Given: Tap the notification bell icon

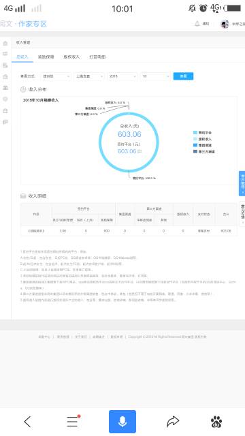Looking at the screenshot, I should click(197, 24).
